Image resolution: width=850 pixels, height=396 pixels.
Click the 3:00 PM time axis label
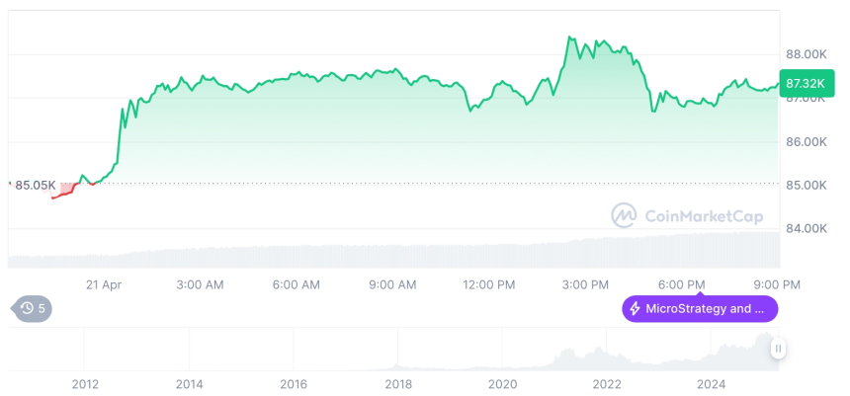click(585, 284)
